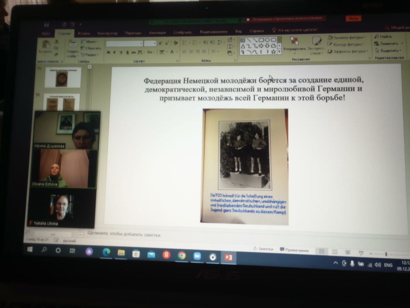Adjust the zoom slider in the status bar
410x308 pixels.
pyautogui.click(x=386, y=254)
